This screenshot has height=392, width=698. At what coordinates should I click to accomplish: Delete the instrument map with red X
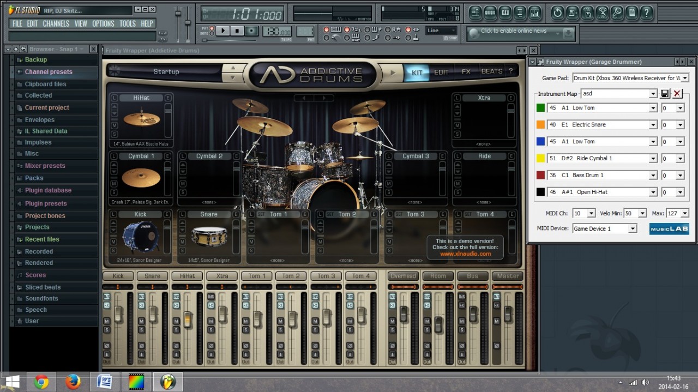(x=677, y=94)
